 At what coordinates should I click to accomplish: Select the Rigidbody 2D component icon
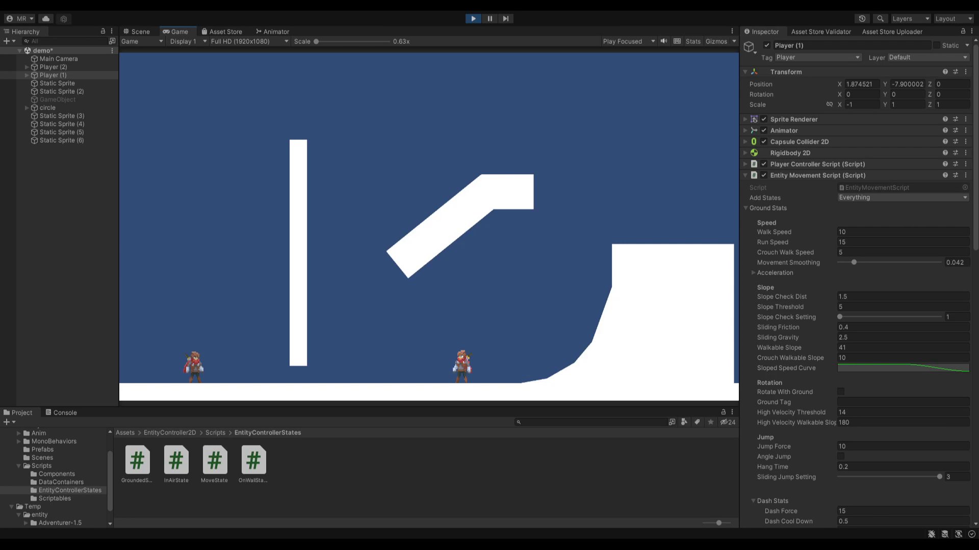pos(754,152)
